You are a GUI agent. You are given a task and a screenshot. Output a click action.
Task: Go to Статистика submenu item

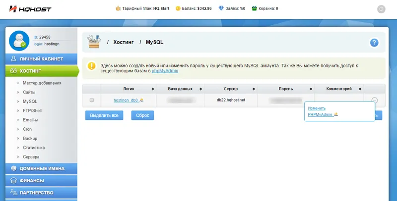(34, 148)
